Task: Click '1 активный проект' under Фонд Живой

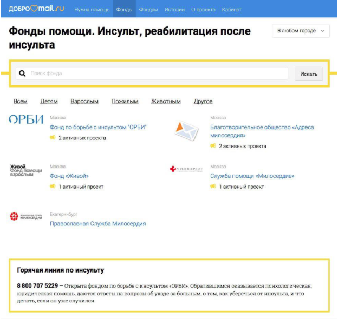Action: coord(81,187)
